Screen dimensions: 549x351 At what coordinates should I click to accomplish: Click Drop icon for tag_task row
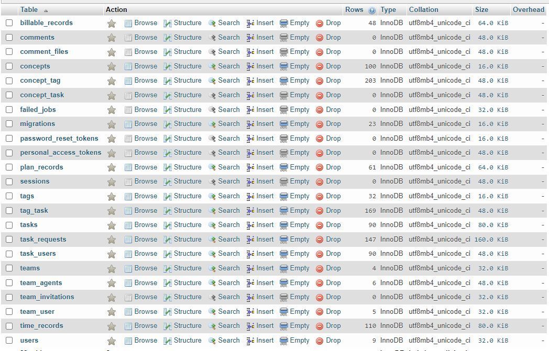coord(320,211)
